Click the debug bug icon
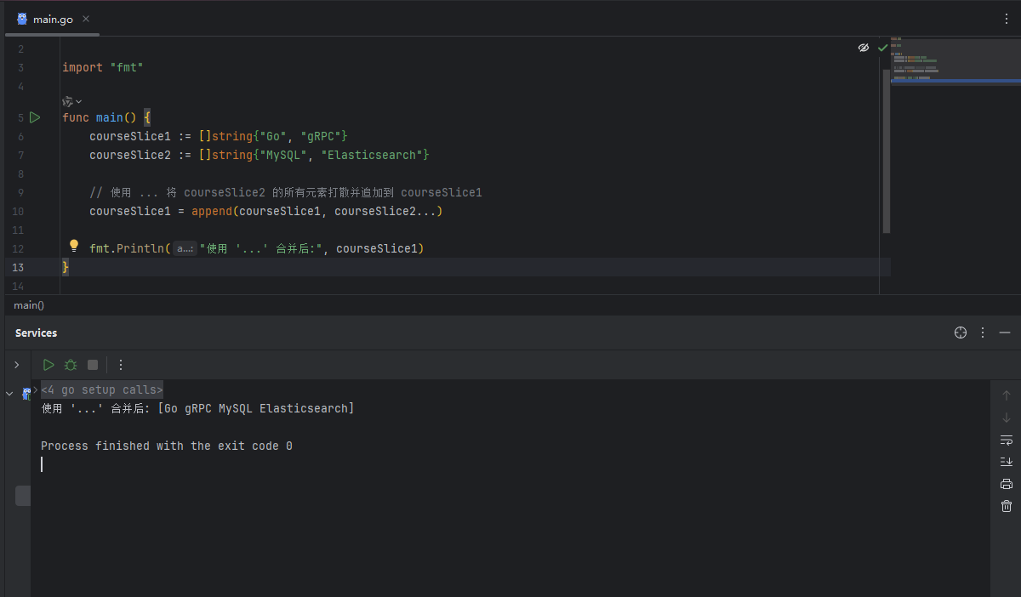The image size is (1021, 597). [x=71, y=365]
